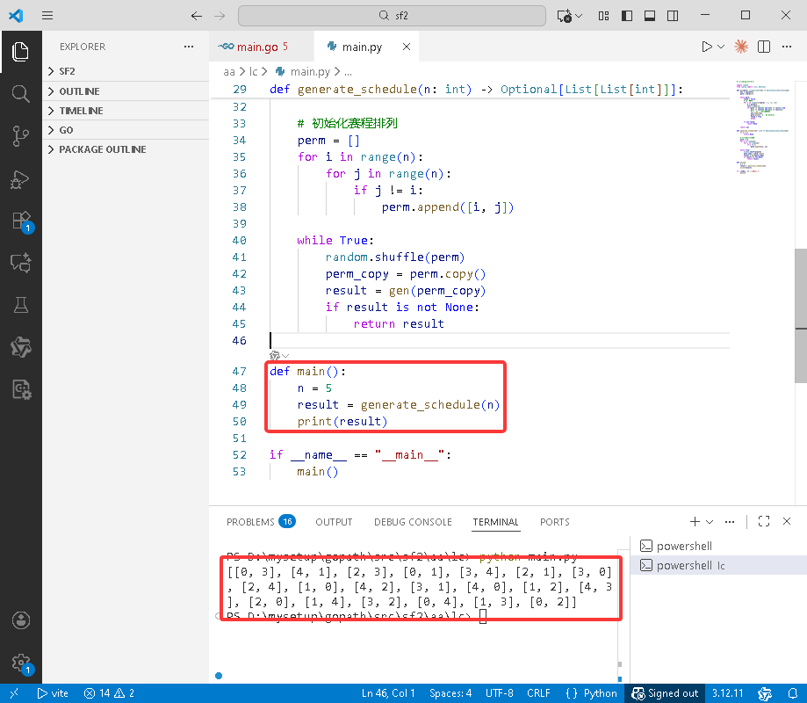Maximize the terminal panel size
Image resolution: width=807 pixels, height=703 pixels.
coord(764,522)
